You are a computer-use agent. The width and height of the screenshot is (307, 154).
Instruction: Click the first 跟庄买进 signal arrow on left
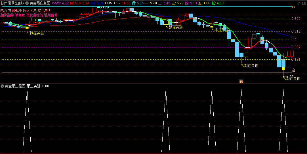pyautogui.click(x=28, y=32)
